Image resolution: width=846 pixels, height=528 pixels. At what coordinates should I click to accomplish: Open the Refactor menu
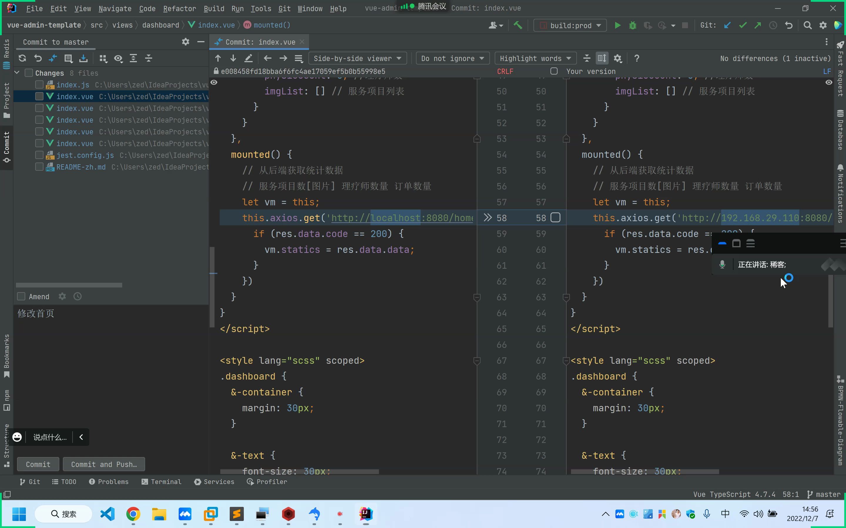tap(179, 9)
